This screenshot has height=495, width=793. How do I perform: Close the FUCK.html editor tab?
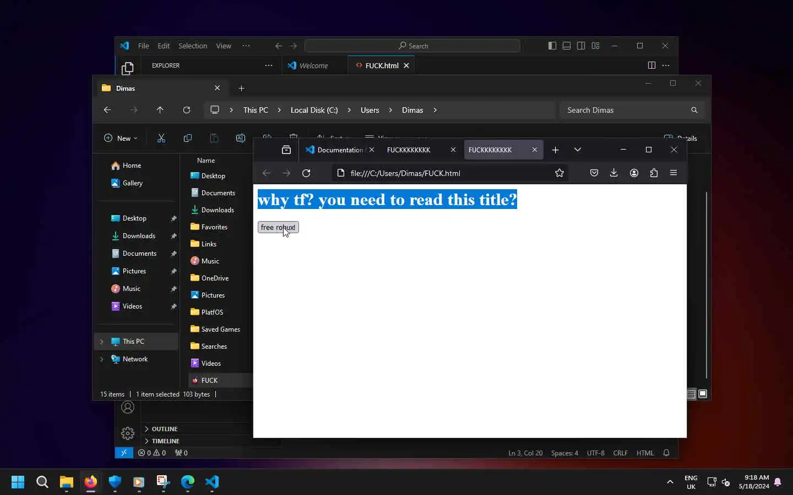pyautogui.click(x=406, y=65)
